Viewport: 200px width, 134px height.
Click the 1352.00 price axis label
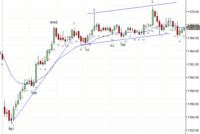click(x=193, y=130)
